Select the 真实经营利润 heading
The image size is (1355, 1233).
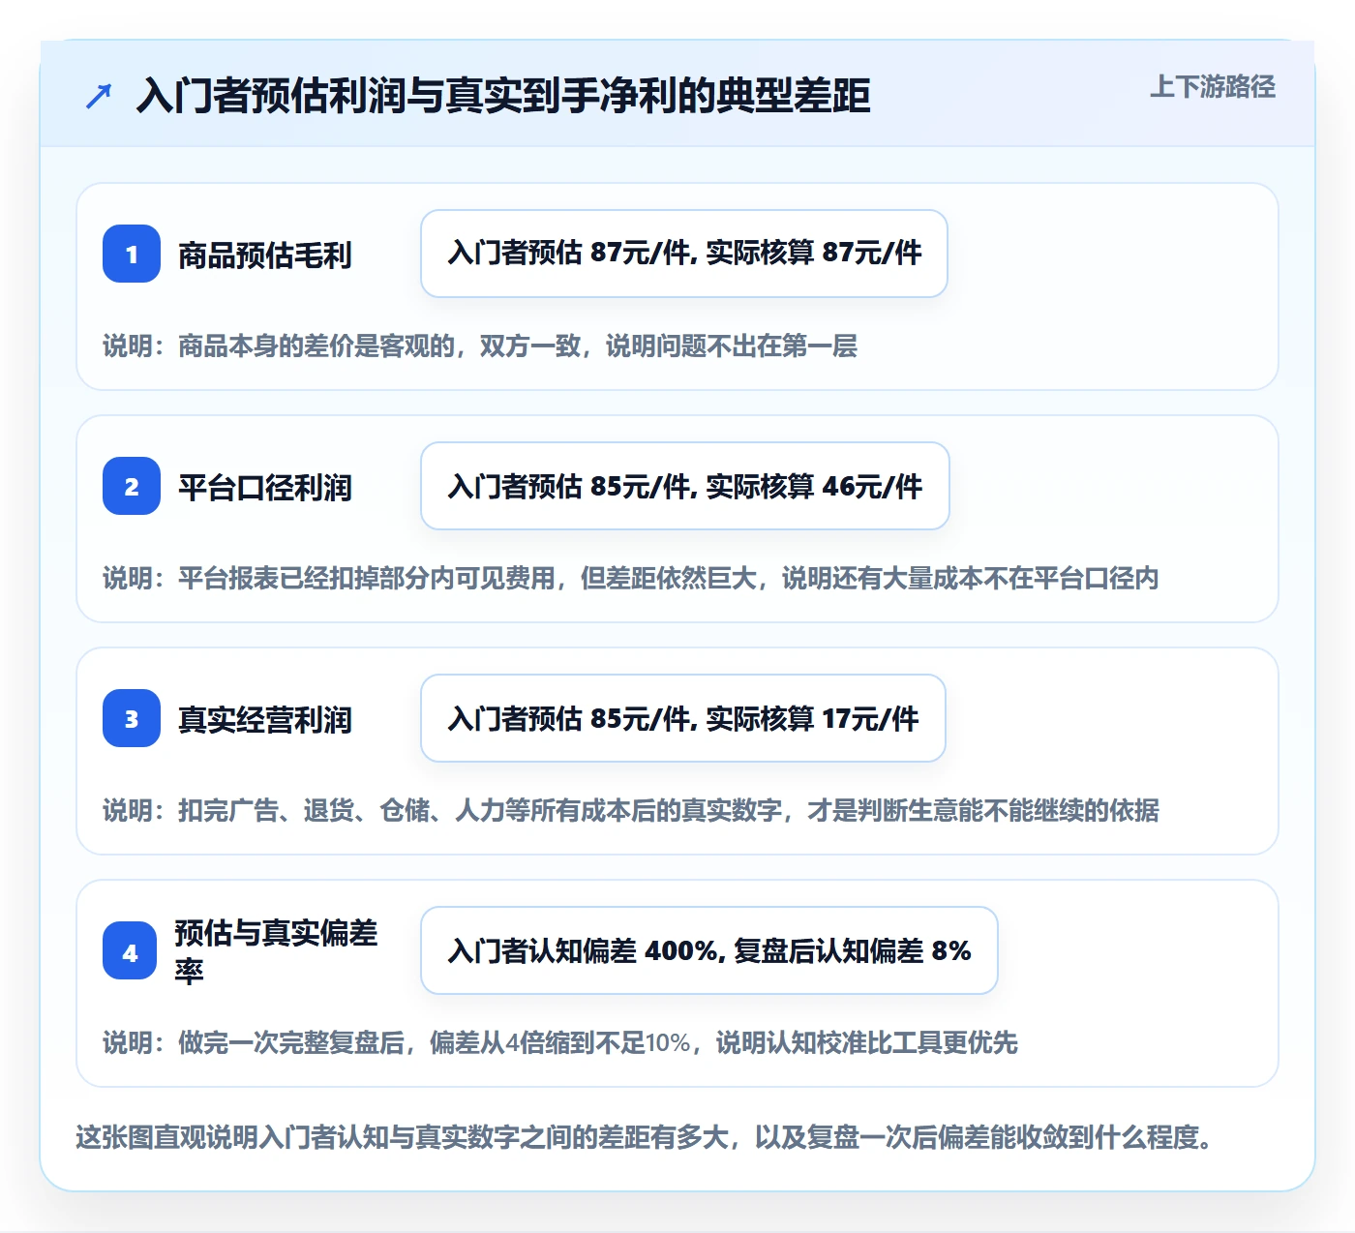point(264,719)
